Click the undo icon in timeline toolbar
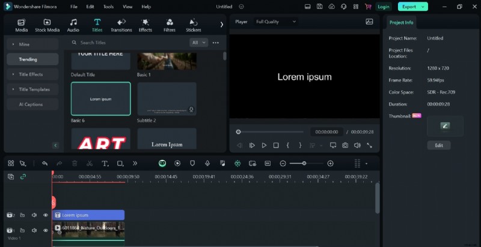 44,164
